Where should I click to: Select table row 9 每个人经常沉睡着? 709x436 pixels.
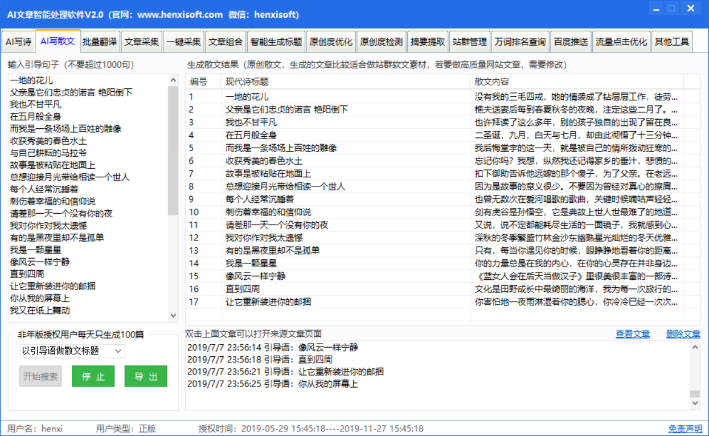point(443,199)
